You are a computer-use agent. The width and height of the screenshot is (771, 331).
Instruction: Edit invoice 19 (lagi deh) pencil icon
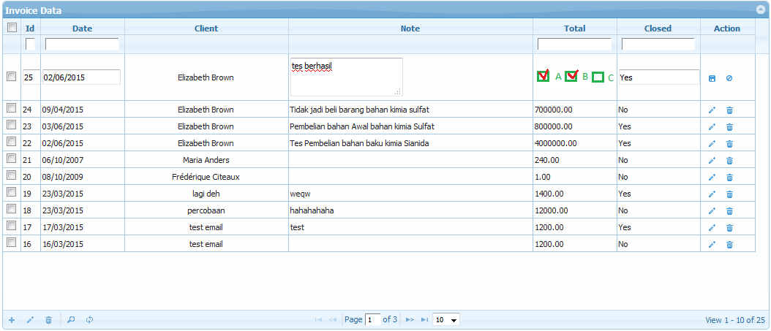712,194
